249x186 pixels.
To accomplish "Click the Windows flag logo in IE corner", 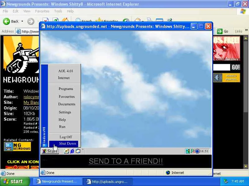I will tap(243, 11).
